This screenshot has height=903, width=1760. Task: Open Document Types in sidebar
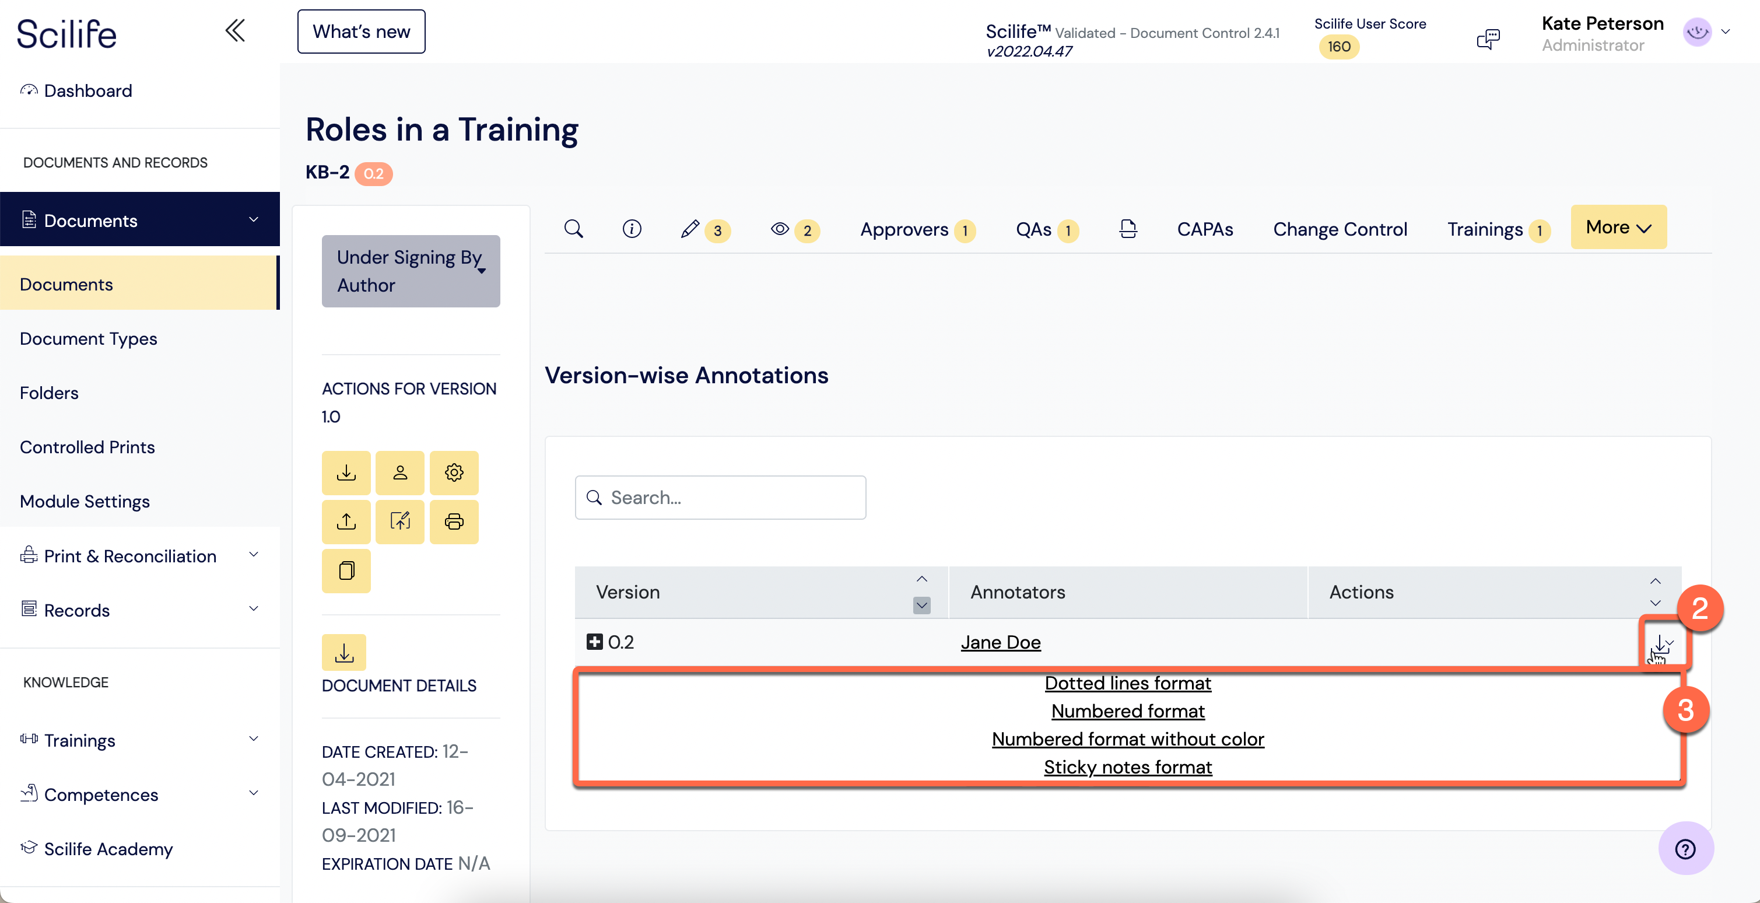88,338
